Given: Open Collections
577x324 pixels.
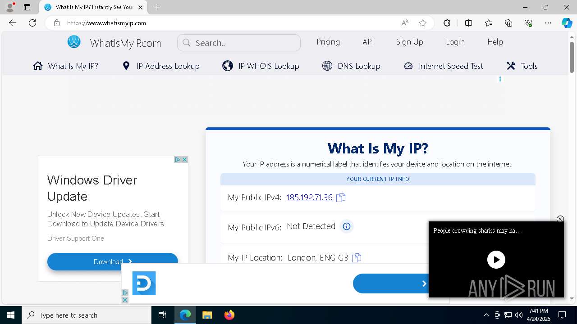Looking at the screenshot, I should 508,23.
